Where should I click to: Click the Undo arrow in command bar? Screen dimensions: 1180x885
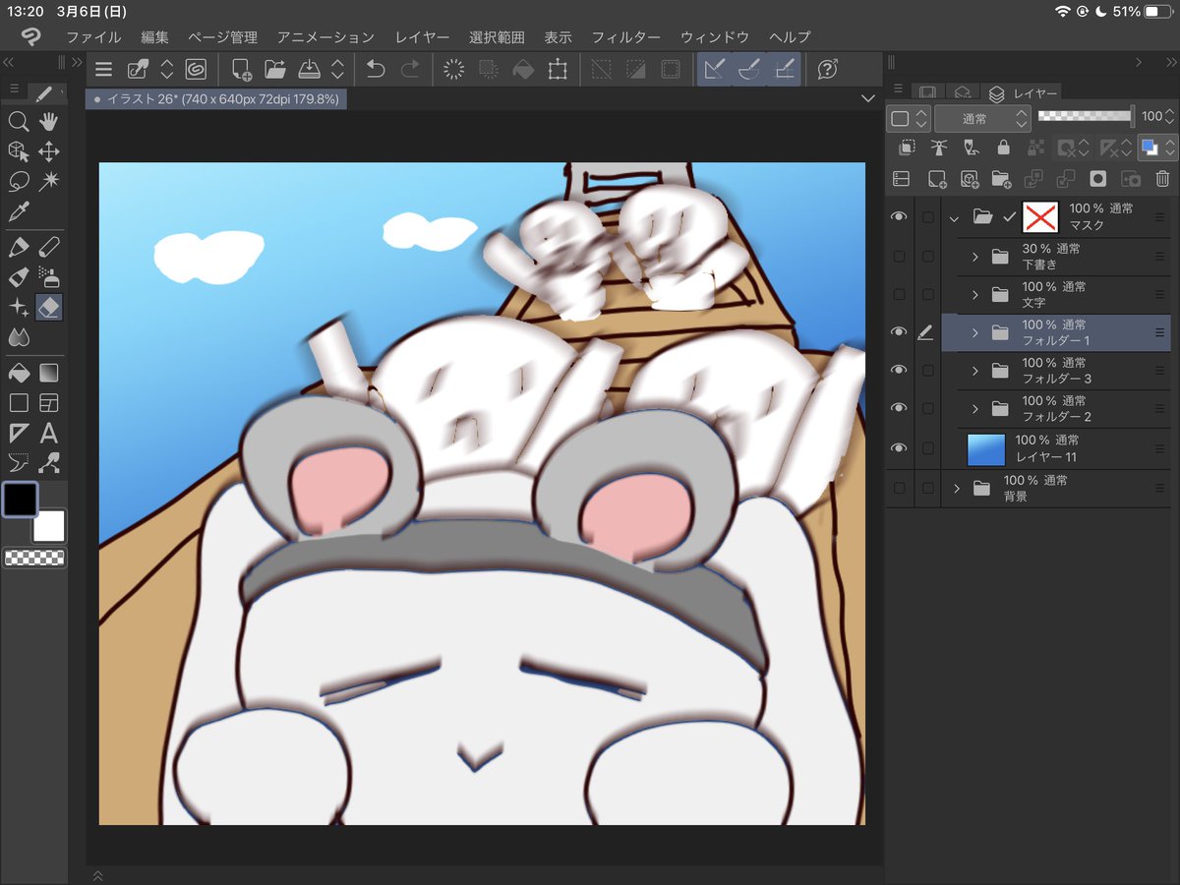[x=375, y=69]
